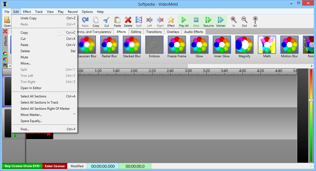This screenshot has height=171, width=316.
Task: Open the Options menu
Action: point(87,12)
